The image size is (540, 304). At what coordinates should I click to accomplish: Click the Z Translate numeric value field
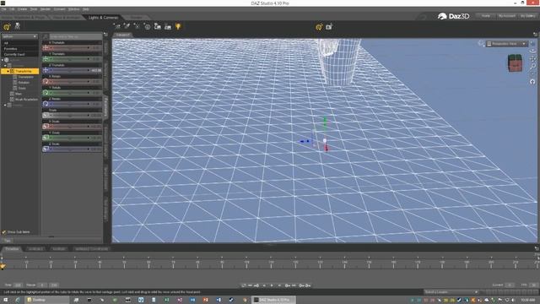96,70
